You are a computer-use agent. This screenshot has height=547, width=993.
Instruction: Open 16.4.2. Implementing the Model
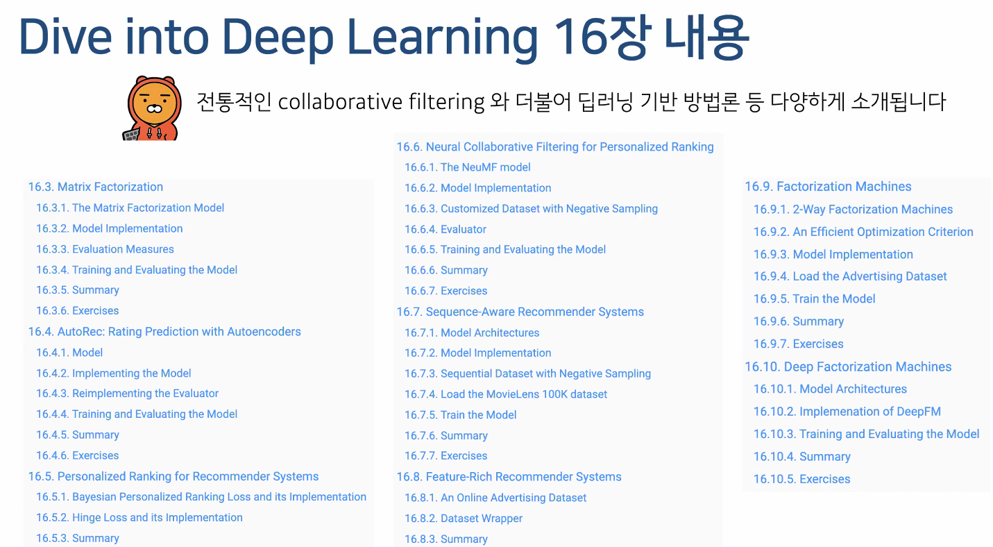[114, 373]
